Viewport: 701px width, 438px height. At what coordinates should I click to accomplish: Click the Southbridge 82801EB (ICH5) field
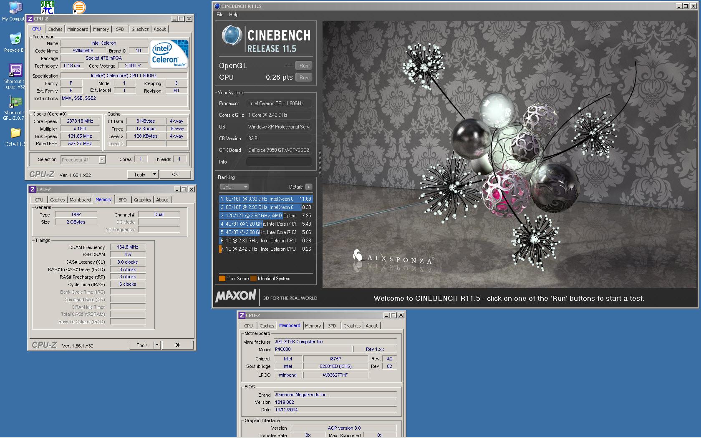[x=335, y=366]
